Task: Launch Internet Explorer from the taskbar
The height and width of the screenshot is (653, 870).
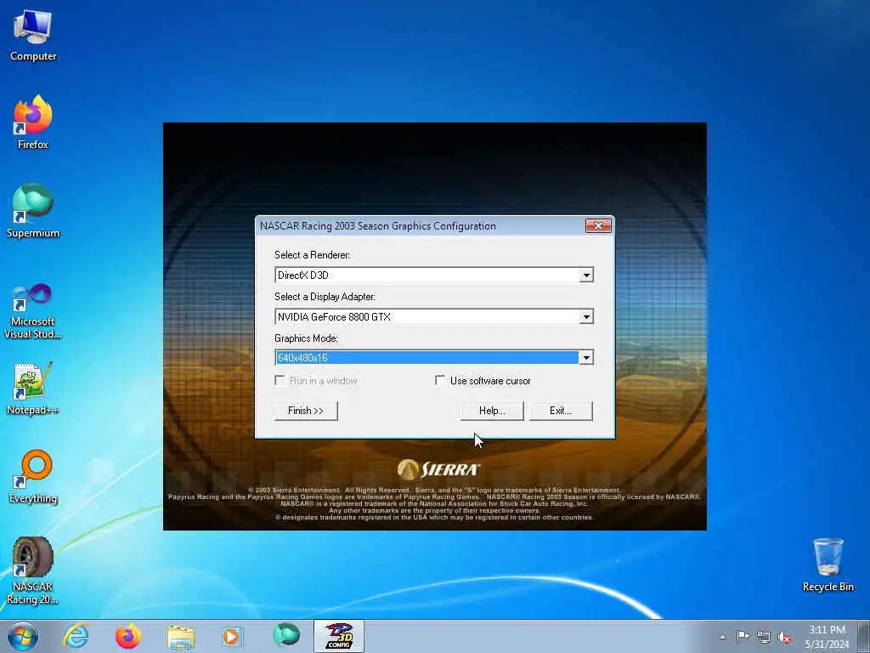Action: tap(76, 636)
